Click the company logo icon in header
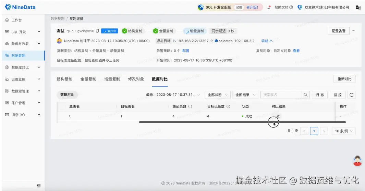This screenshot has height=191, width=365. pos(300,7)
